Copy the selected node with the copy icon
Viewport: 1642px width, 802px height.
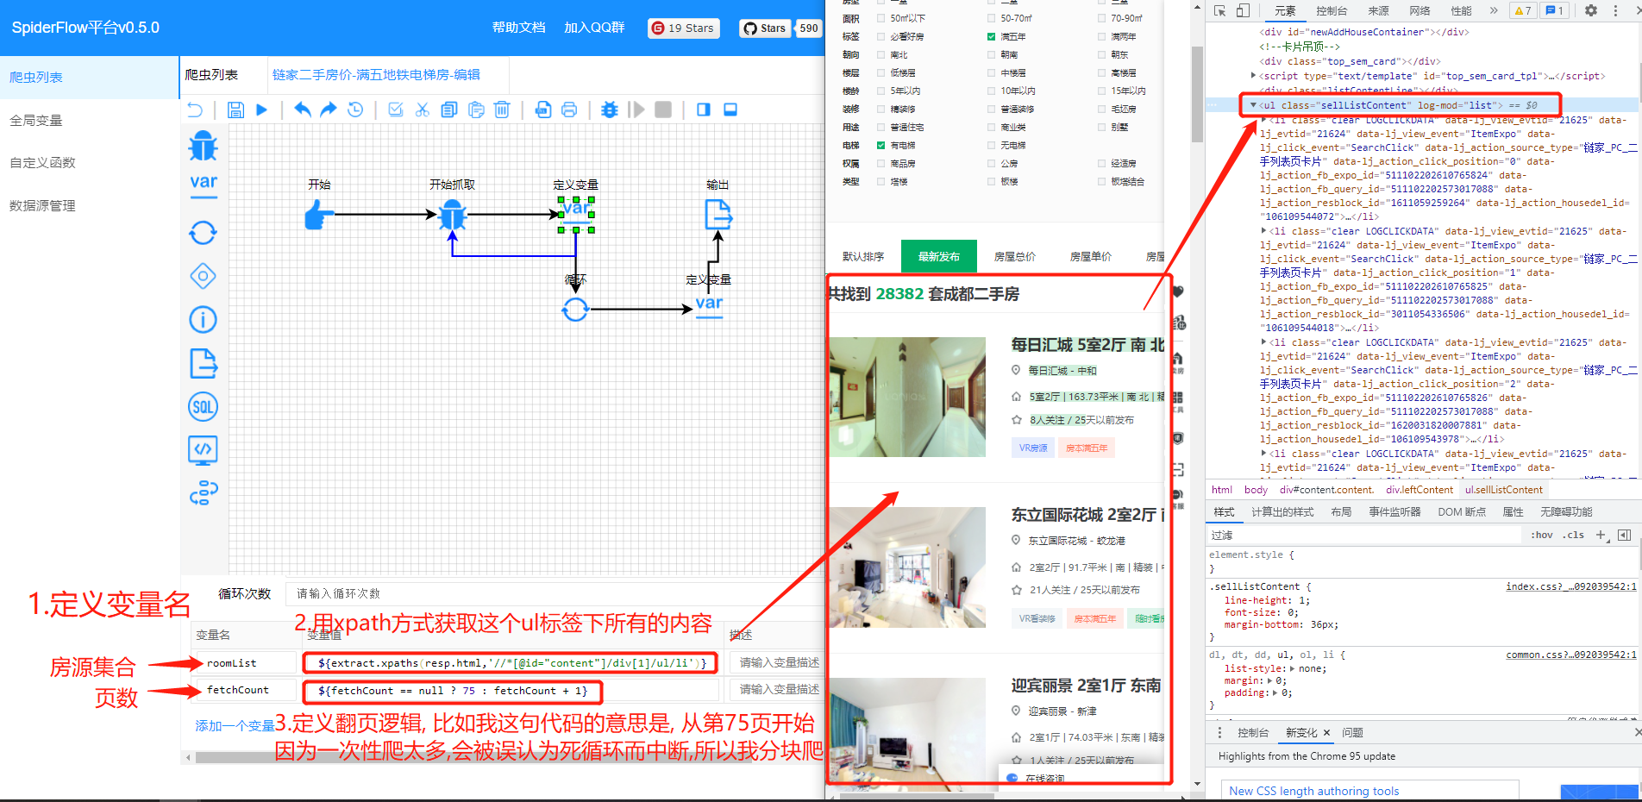click(448, 110)
